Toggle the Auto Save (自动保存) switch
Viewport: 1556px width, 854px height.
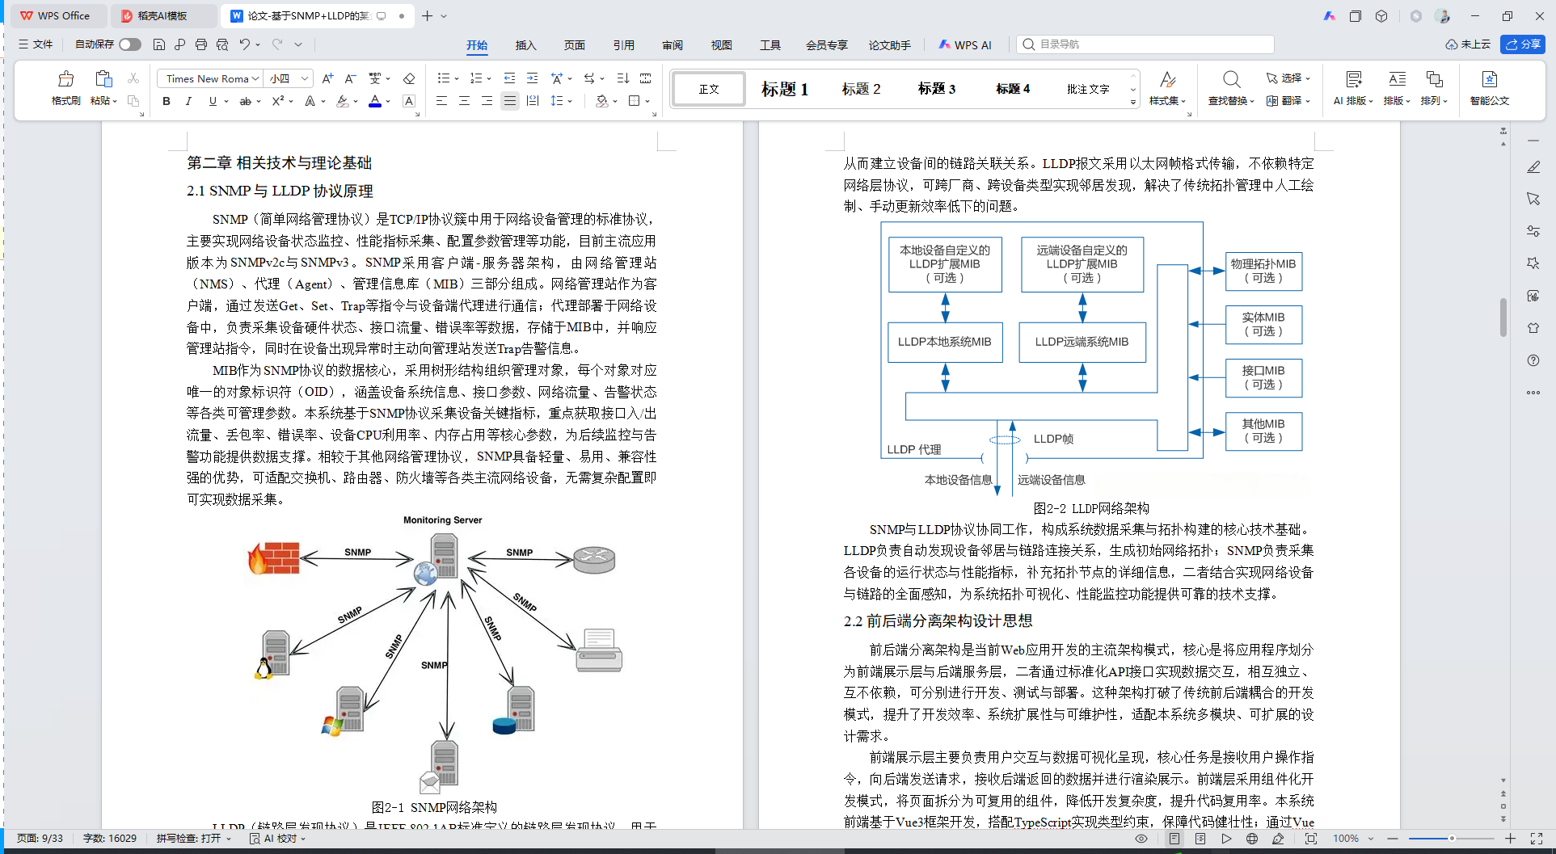(130, 44)
